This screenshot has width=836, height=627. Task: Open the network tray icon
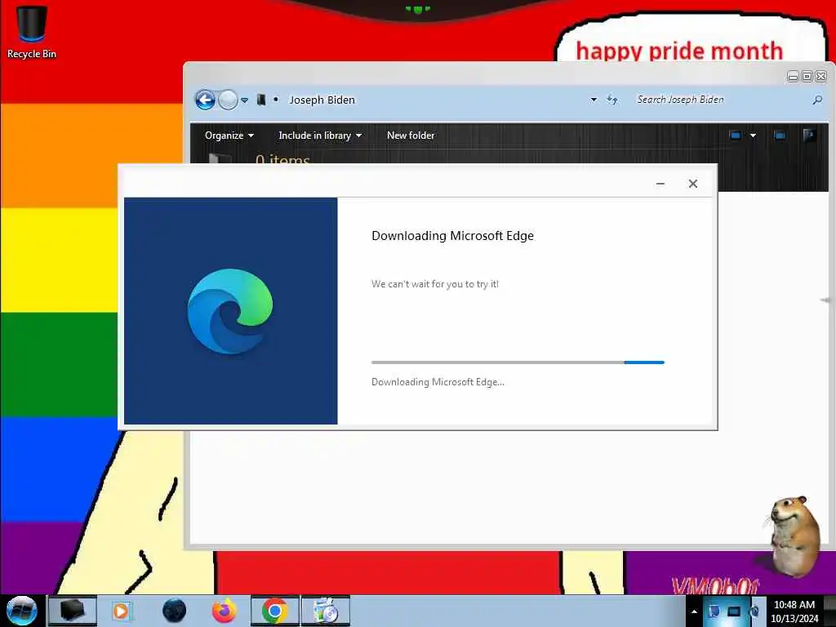[x=734, y=611]
